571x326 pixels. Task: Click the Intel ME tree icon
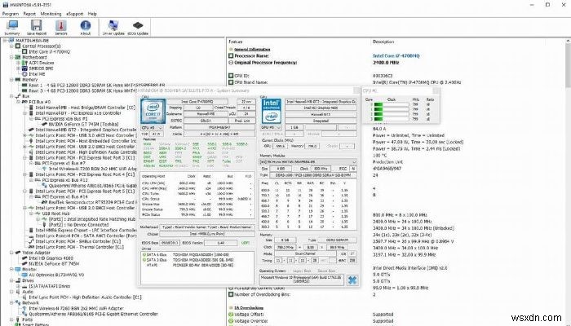[x=24, y=74]
